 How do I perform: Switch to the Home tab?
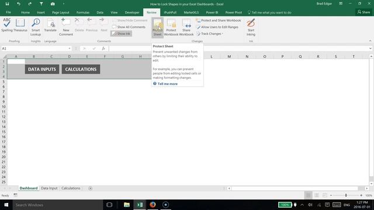tap(25, 12)
